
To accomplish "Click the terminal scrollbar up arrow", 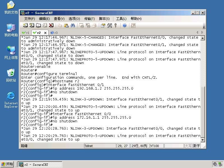I will coord(202,38).
